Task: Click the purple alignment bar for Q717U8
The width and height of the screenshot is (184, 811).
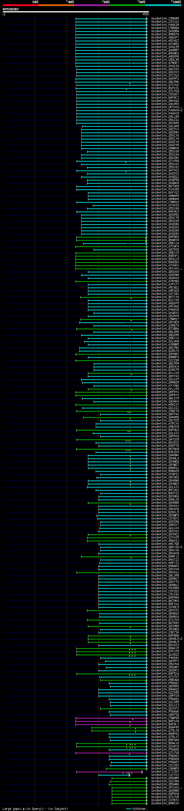Action: (x=112, y=753)
